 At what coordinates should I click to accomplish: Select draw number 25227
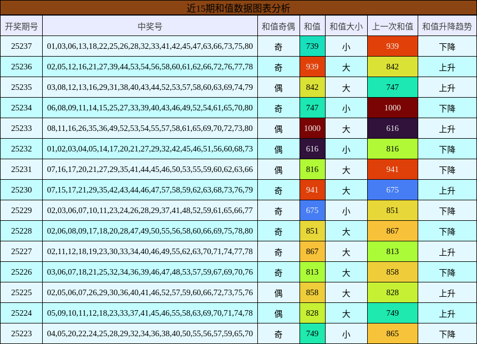21,251
